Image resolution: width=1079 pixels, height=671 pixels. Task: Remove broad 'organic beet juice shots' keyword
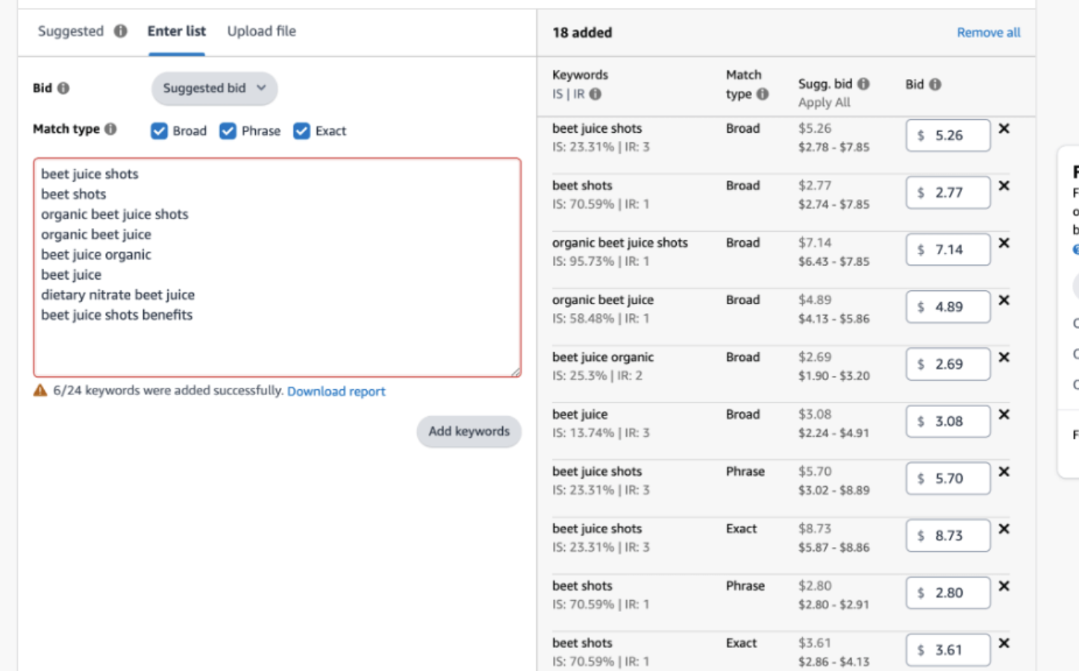coord(1004,243)
